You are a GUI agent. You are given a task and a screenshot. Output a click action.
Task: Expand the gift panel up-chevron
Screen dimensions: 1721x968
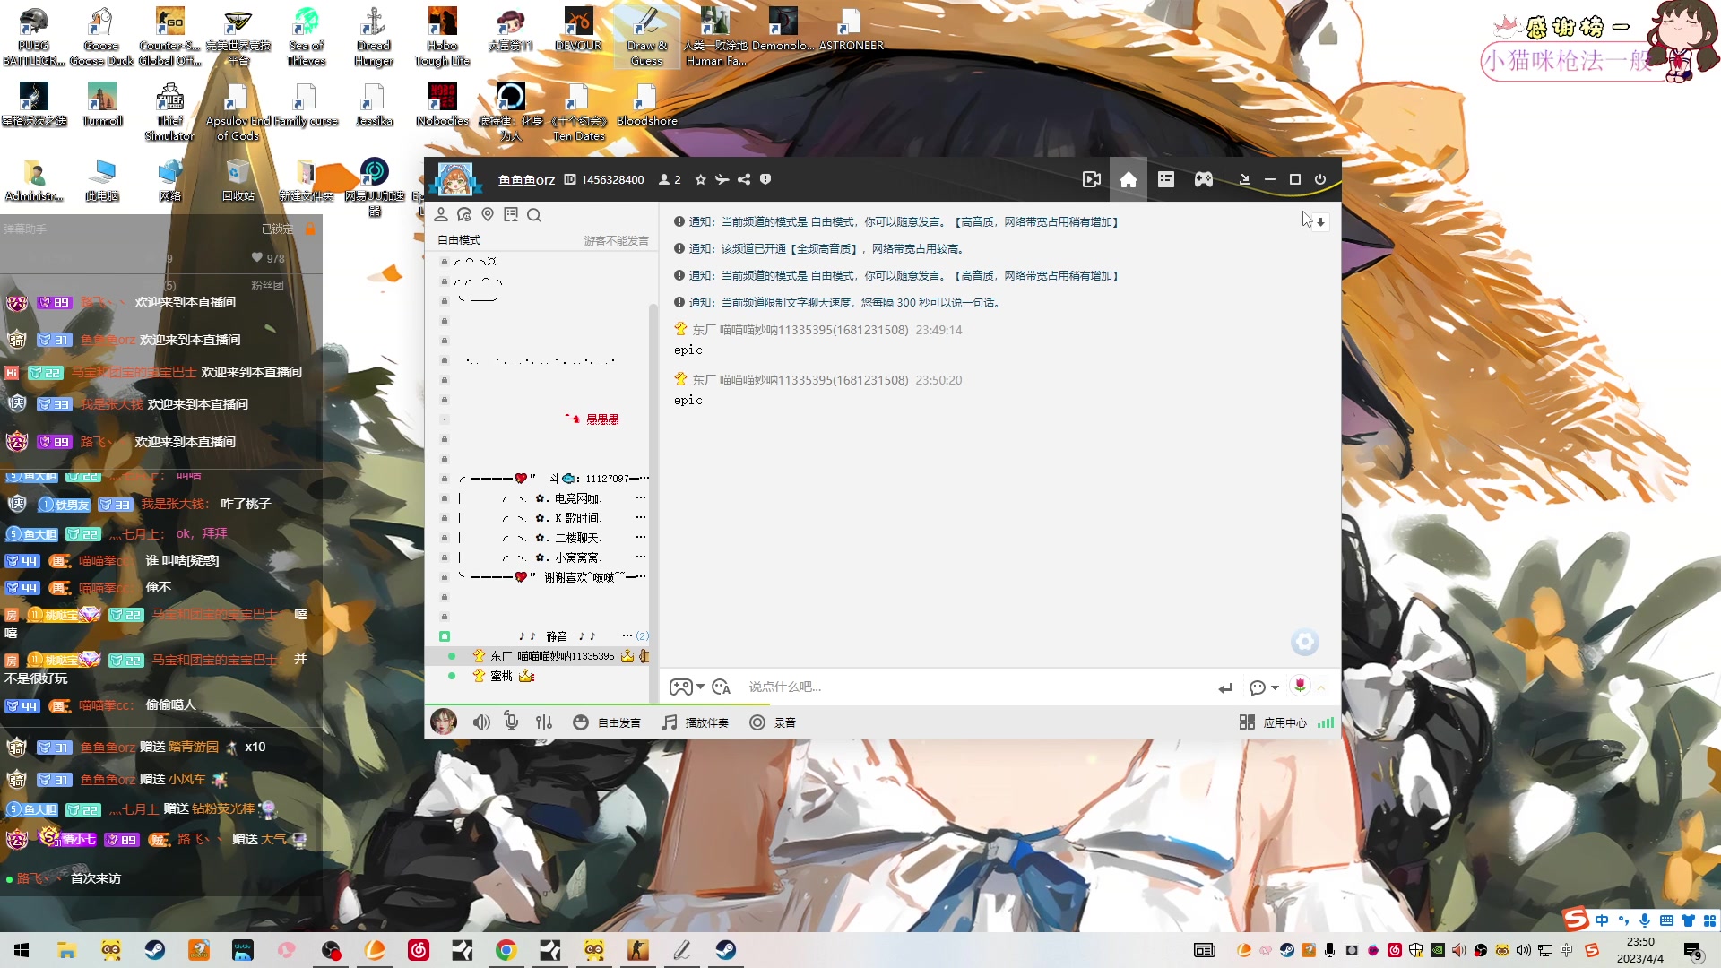1321,687
